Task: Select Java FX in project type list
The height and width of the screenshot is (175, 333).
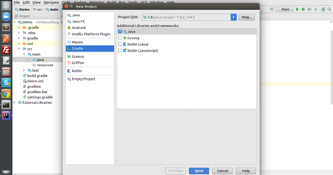Action: [90, 21]
